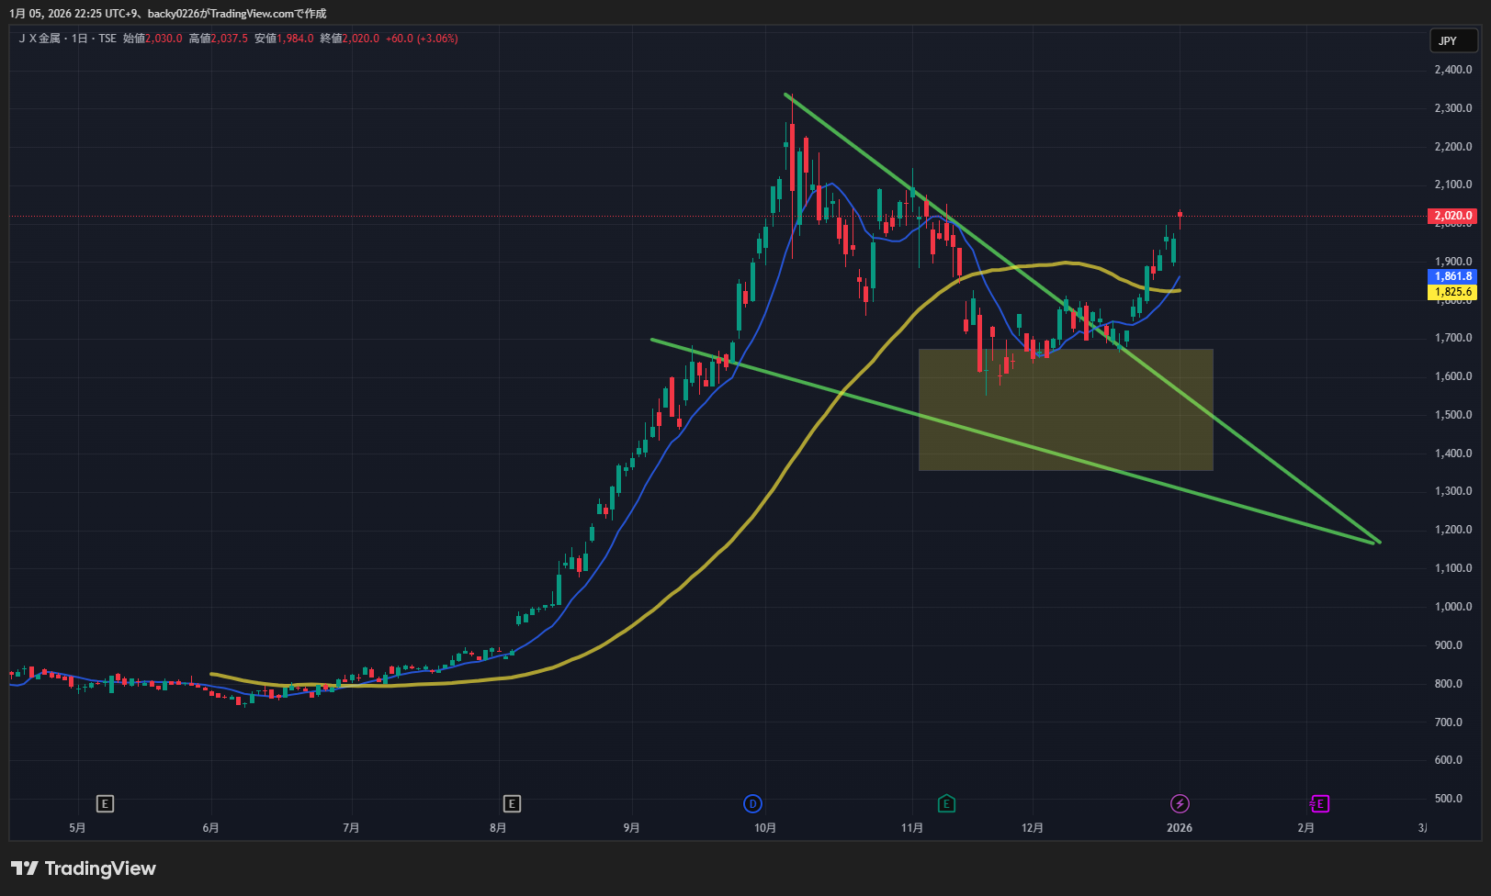Click the 1日 interval in chart legend
The image size is (1491, 896).
pos(80,39)
